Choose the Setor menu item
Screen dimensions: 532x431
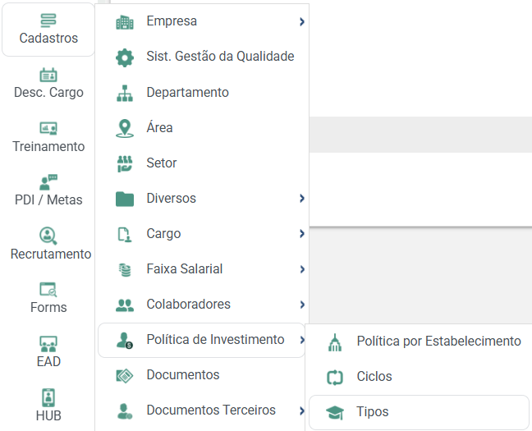[x=202, y=163]
